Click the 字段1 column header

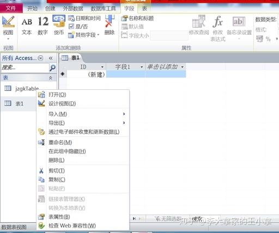(123, 67)
